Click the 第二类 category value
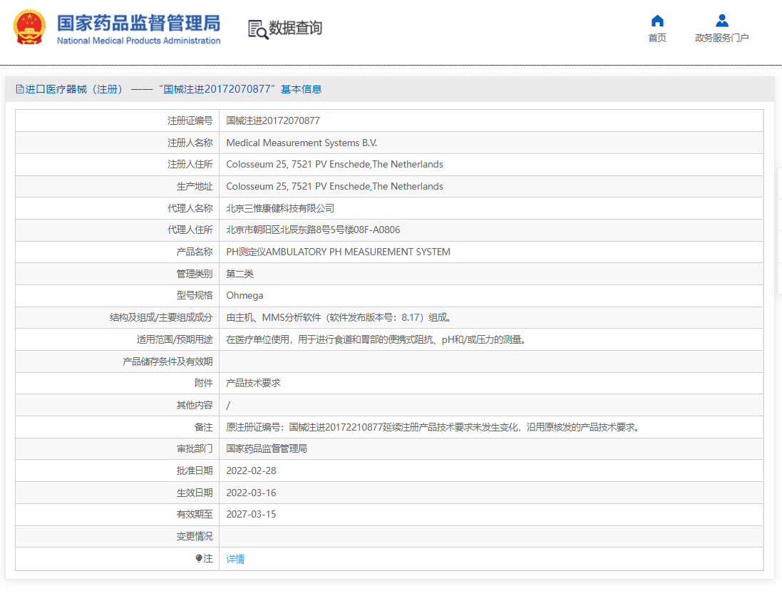 tap(240, 274)
